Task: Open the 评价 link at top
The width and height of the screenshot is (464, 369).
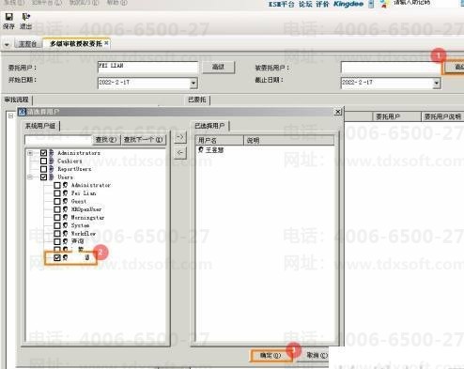Action: click(x=322, y=4)
